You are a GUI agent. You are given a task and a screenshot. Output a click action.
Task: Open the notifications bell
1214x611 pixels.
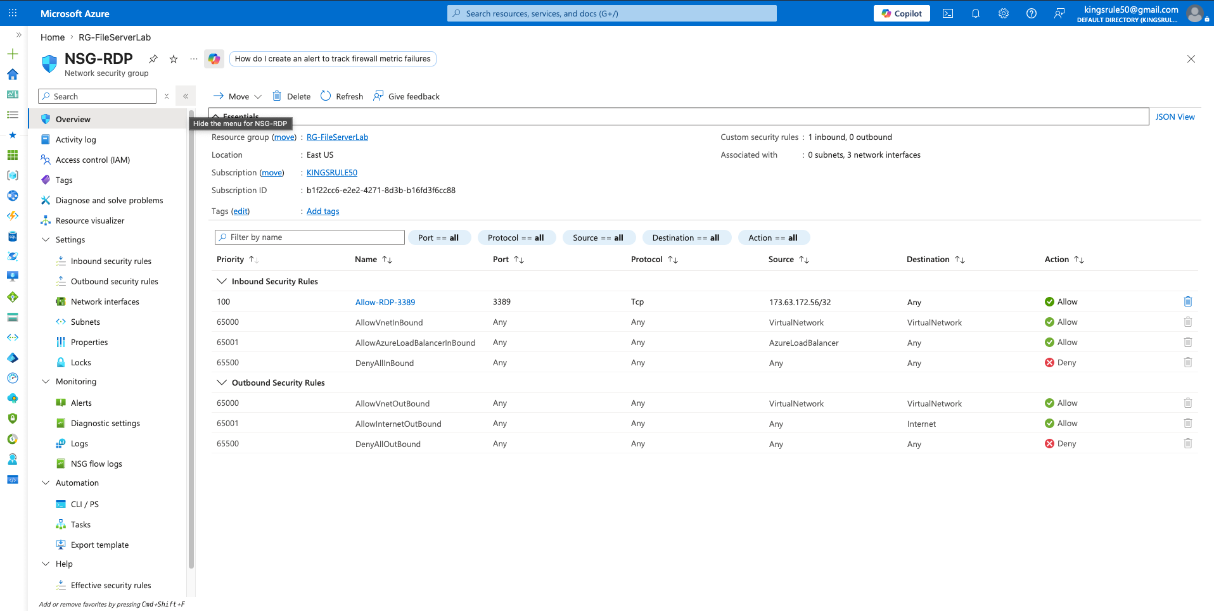coord(976,13)
